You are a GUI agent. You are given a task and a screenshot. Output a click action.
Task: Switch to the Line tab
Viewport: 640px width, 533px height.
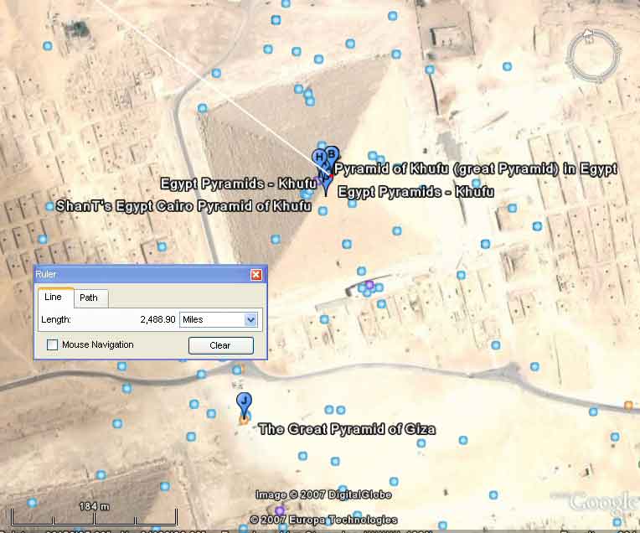tap(53, 298)
